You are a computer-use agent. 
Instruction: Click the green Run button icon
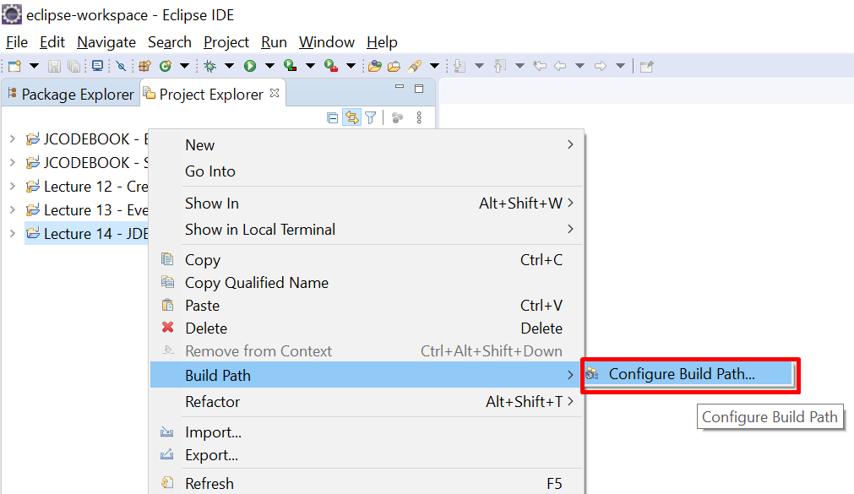click(x=250, y=67)
